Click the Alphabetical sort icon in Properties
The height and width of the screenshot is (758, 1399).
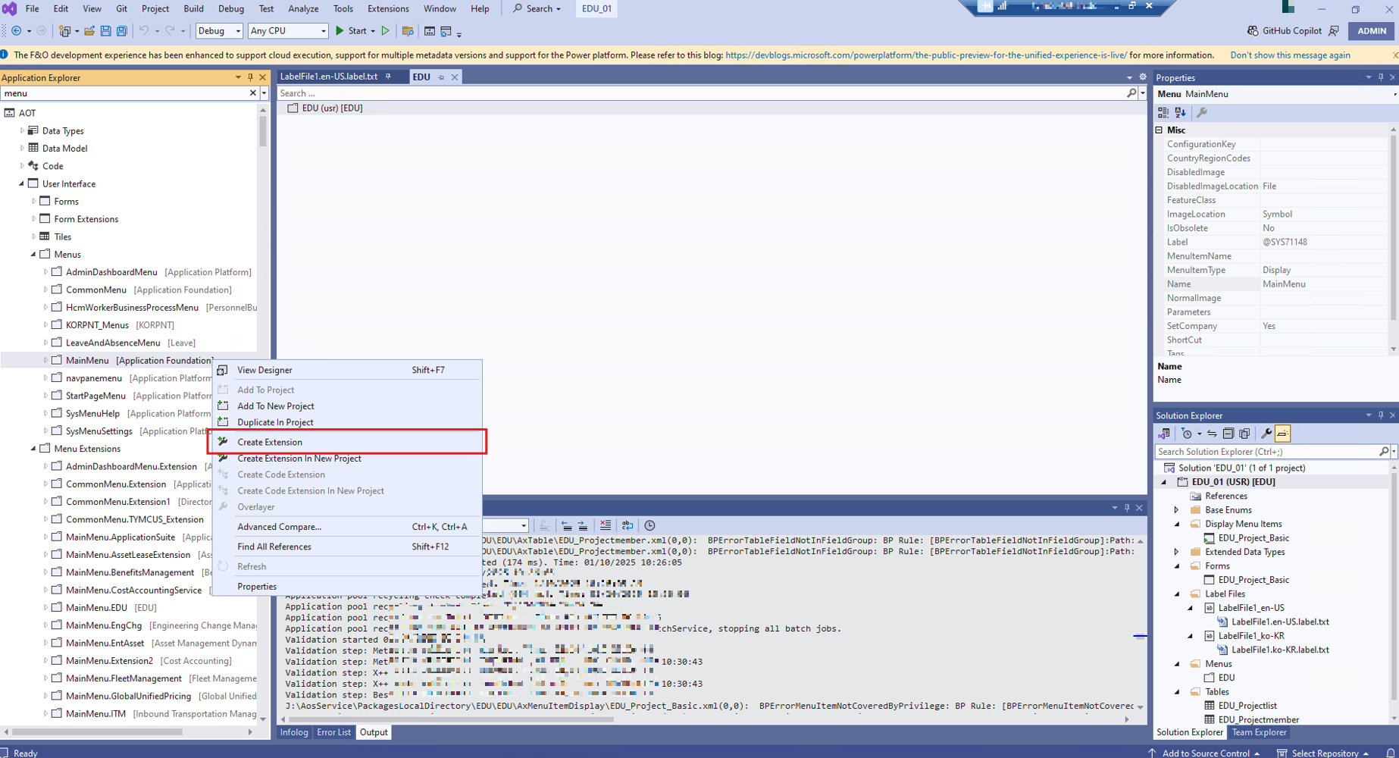(1181, 112)
